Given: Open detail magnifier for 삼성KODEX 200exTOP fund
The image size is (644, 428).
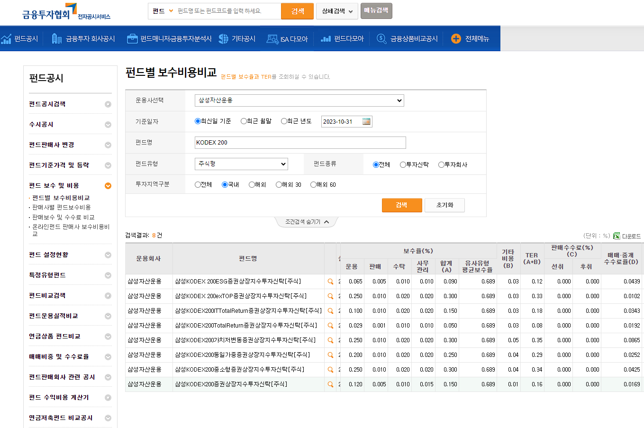Looking at the screenshot, I should [x=330, y=296].
